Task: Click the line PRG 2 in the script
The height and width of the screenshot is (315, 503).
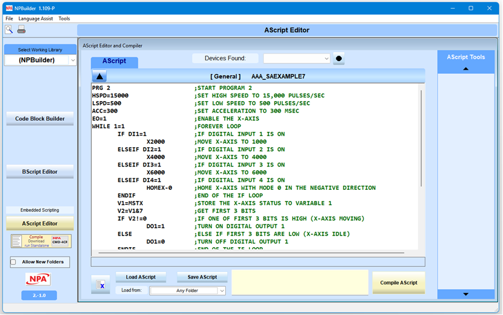Action: (101, 88)
